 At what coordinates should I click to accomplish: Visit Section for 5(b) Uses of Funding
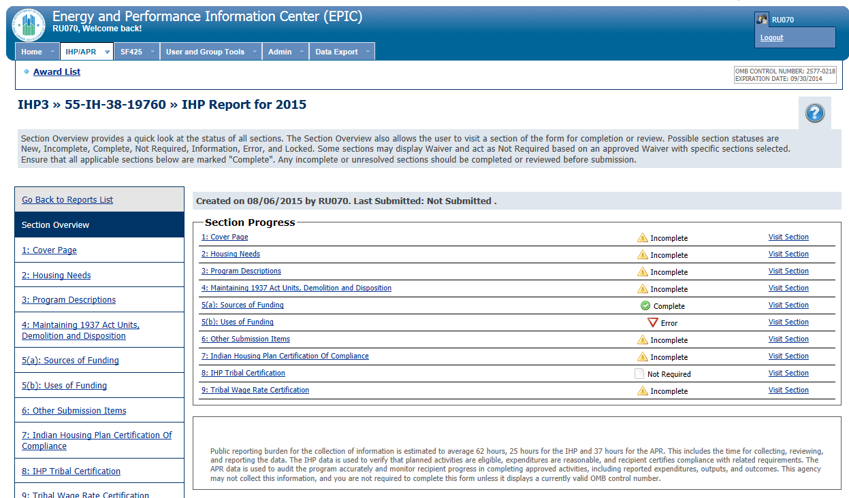click(x=788, y=322)
